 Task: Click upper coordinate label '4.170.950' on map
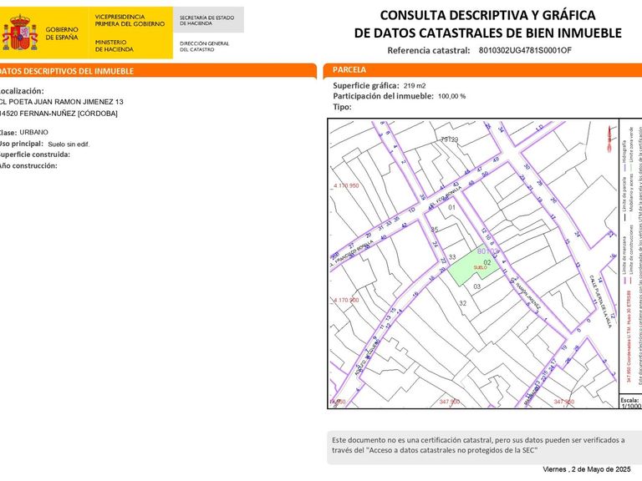[346, 185]
